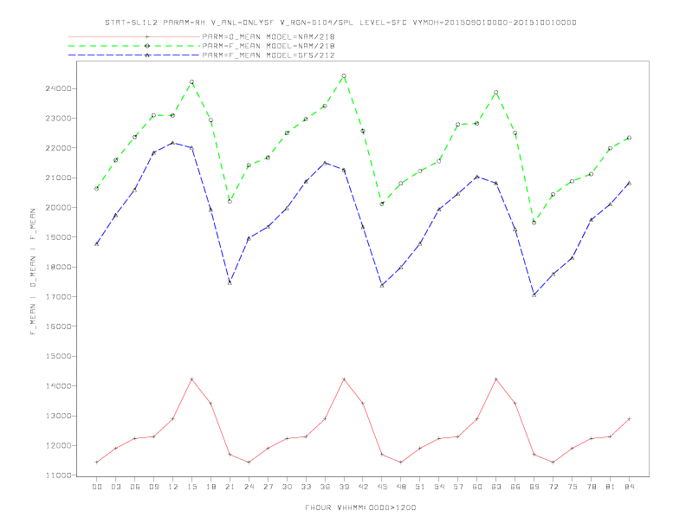Click blue GFS line data point at hour 84
This screenshot has height=530, width=686.
(629, 183)
